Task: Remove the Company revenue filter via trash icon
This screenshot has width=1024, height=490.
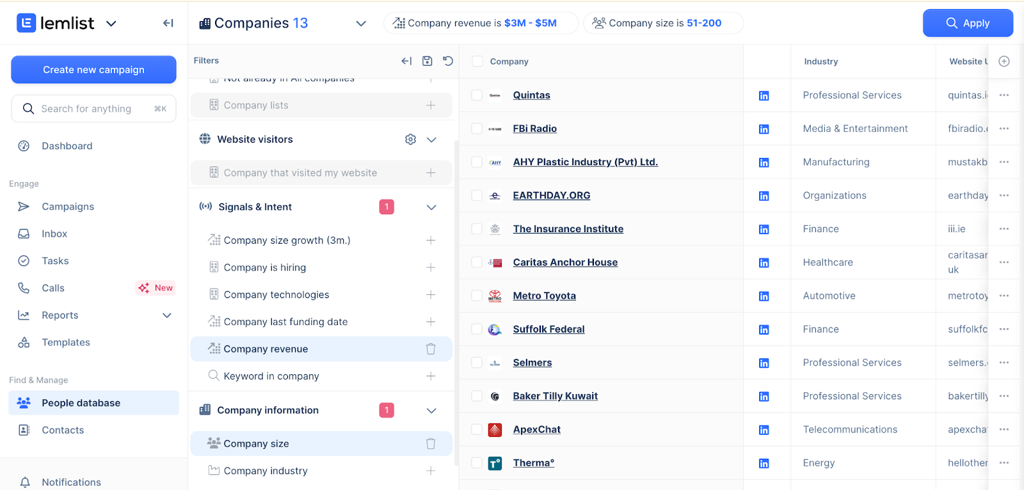Action: 431,349
